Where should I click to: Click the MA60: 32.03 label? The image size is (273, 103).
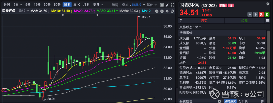[x=130, y=11]
